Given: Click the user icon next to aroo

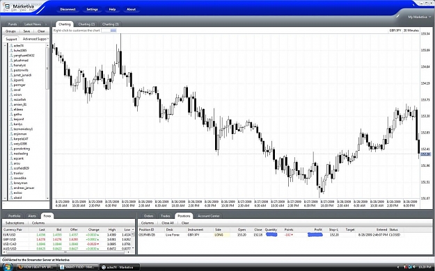Looking at the screenshot, I should click(x=11, y=163).
